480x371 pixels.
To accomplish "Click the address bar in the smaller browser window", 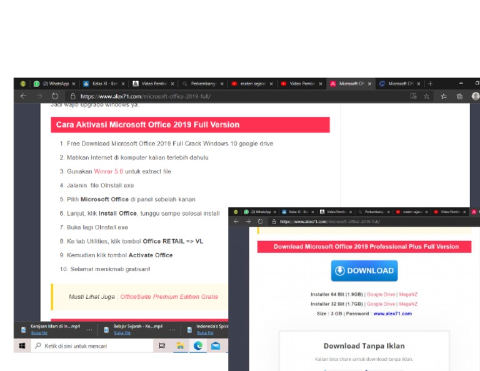I will click(x=375, y=222).
